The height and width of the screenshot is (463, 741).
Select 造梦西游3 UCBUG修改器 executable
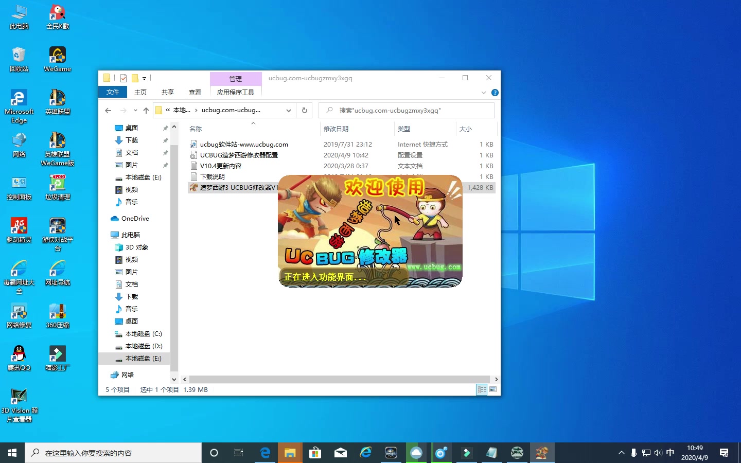pos(233,188)
